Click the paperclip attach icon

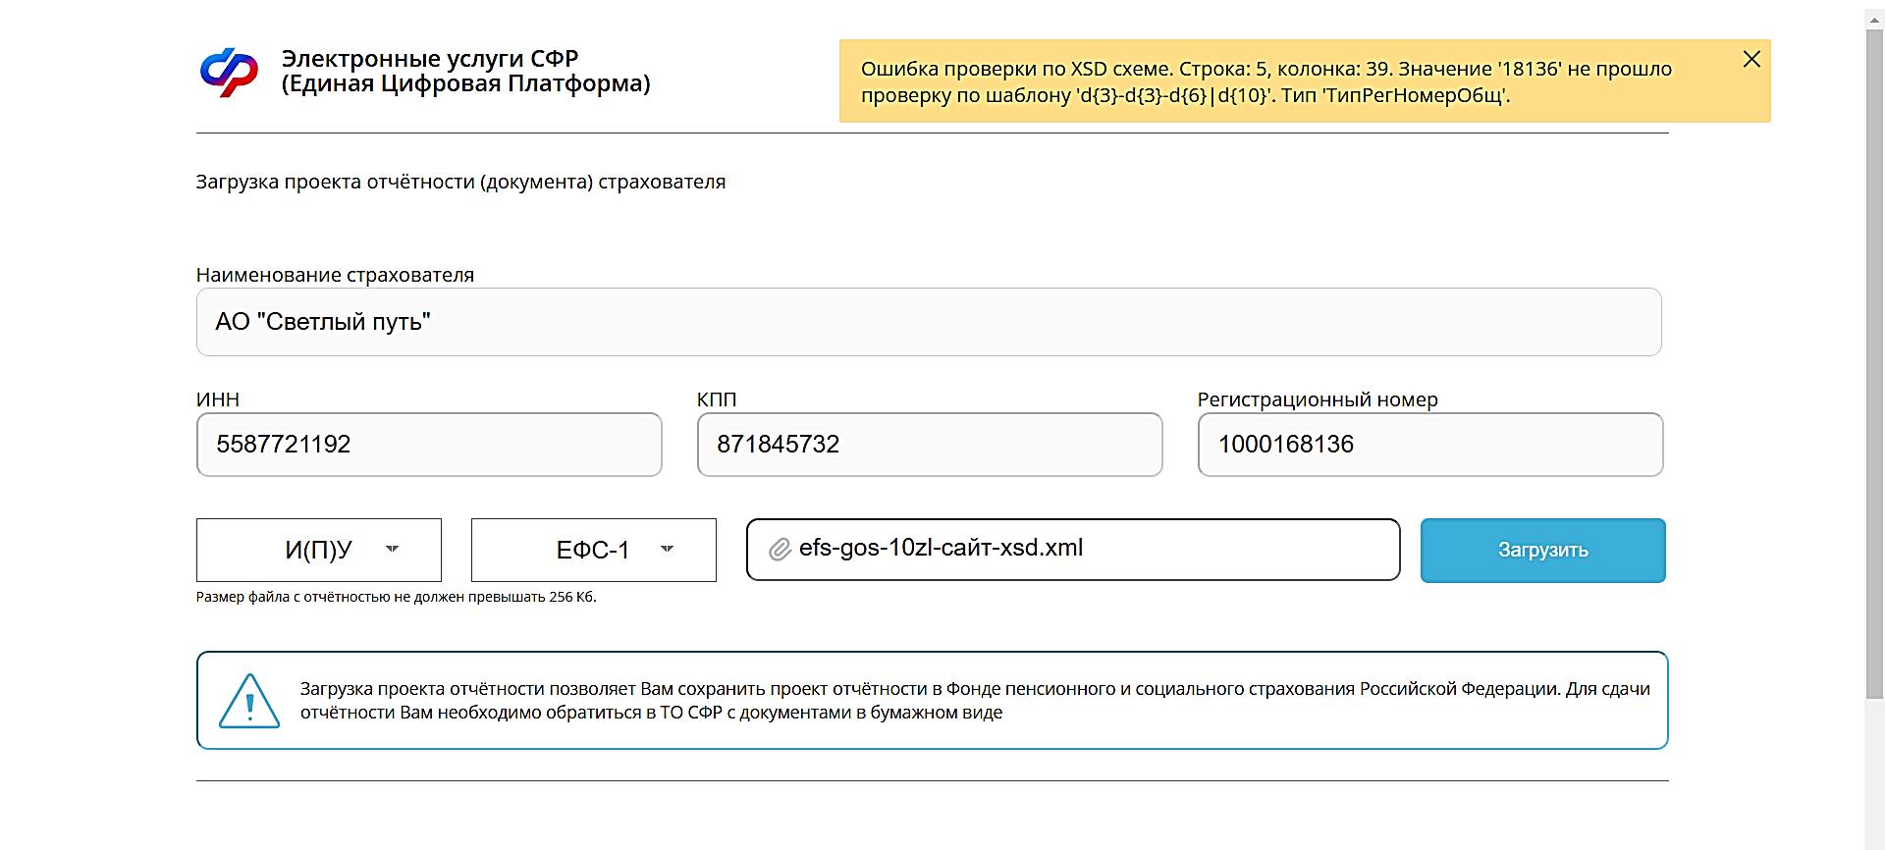point(780,550)
